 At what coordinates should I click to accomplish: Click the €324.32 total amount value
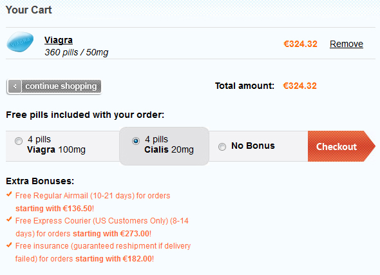pos(299,86)
